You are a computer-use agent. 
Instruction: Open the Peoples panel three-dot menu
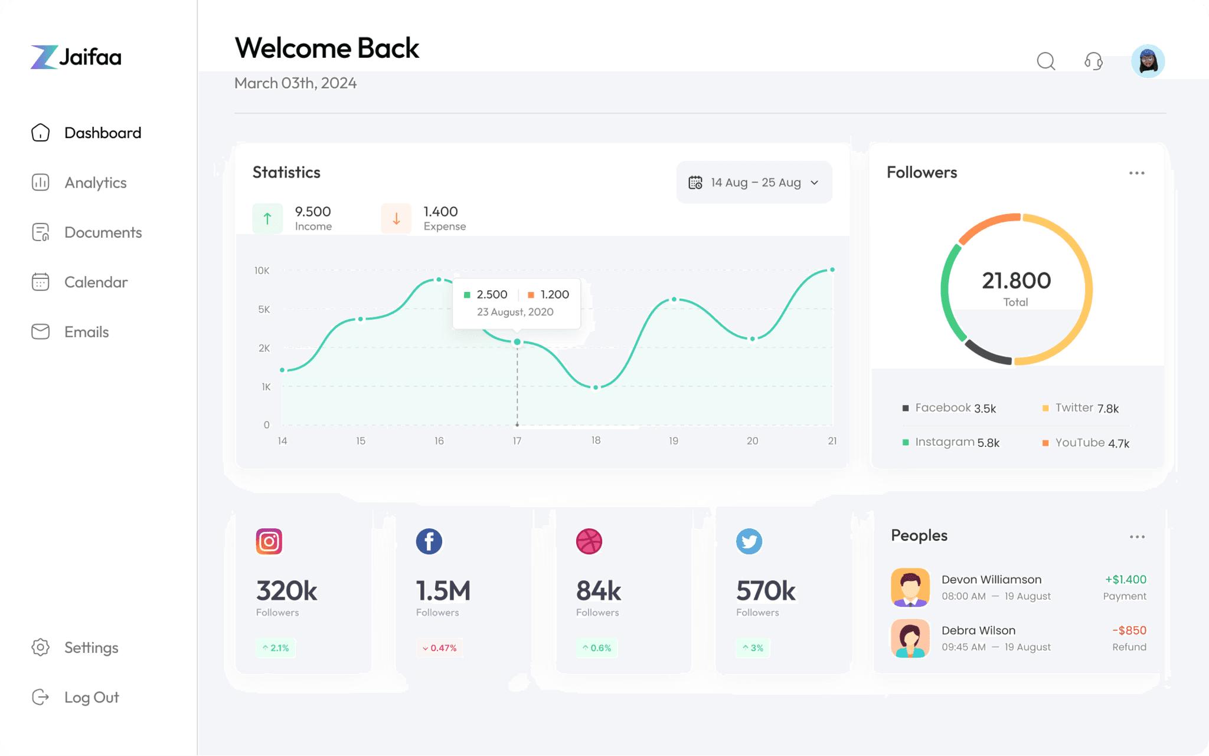click(1137, 537)
